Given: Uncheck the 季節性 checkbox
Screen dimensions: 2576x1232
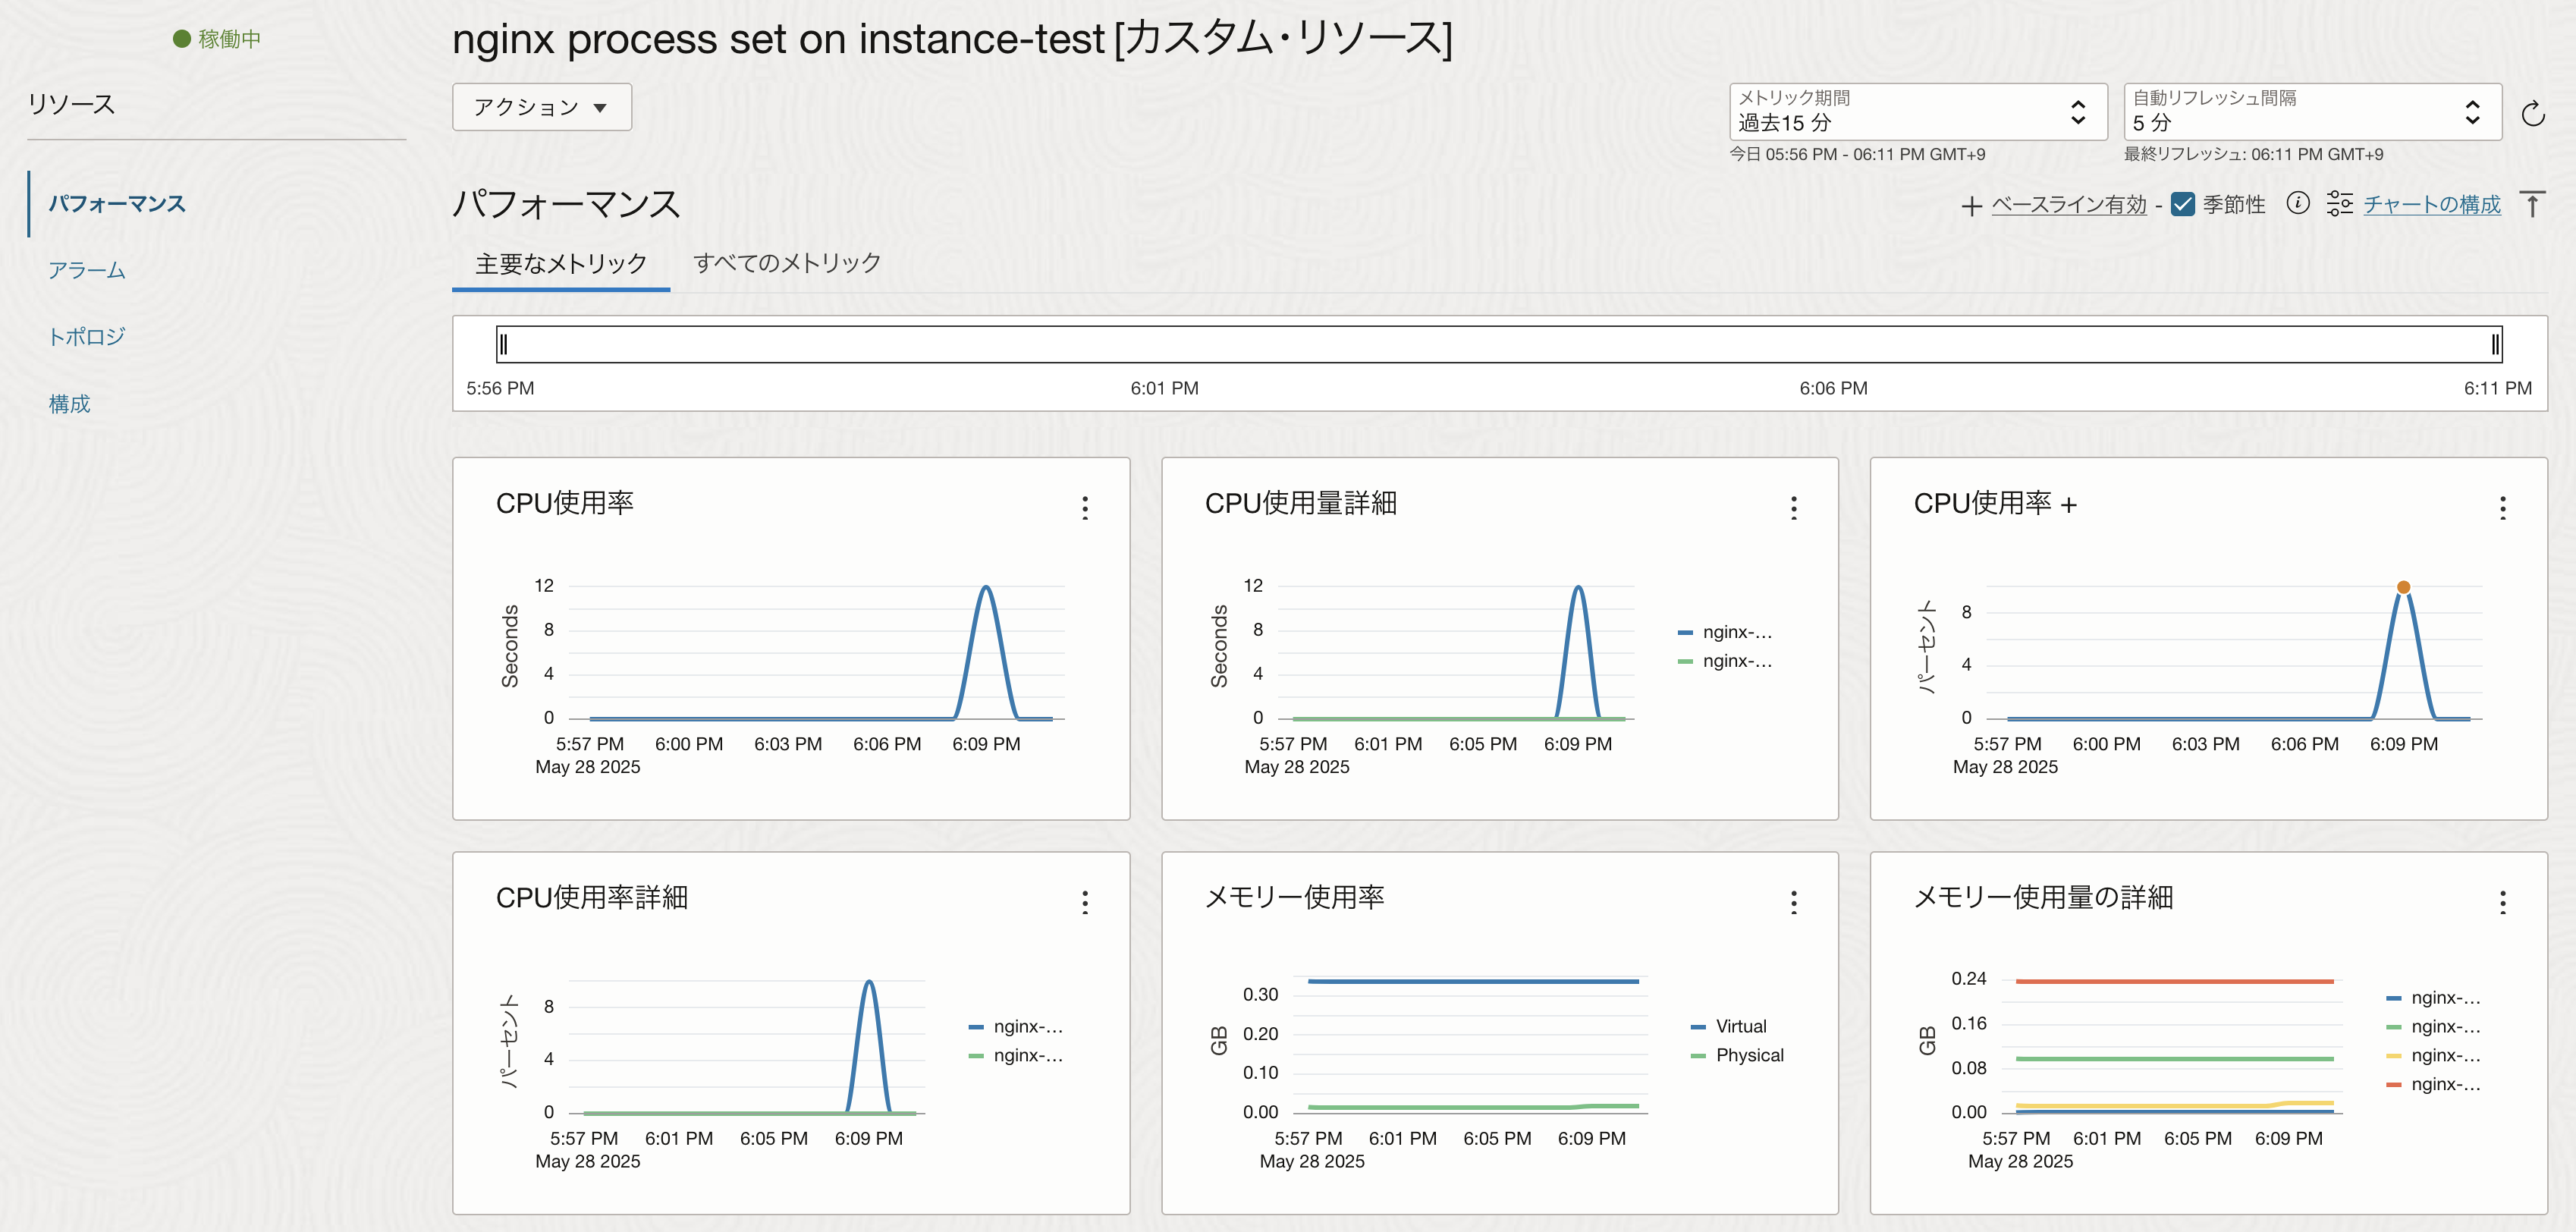Looking at the screenshot, I should (x=2182, y=203).
